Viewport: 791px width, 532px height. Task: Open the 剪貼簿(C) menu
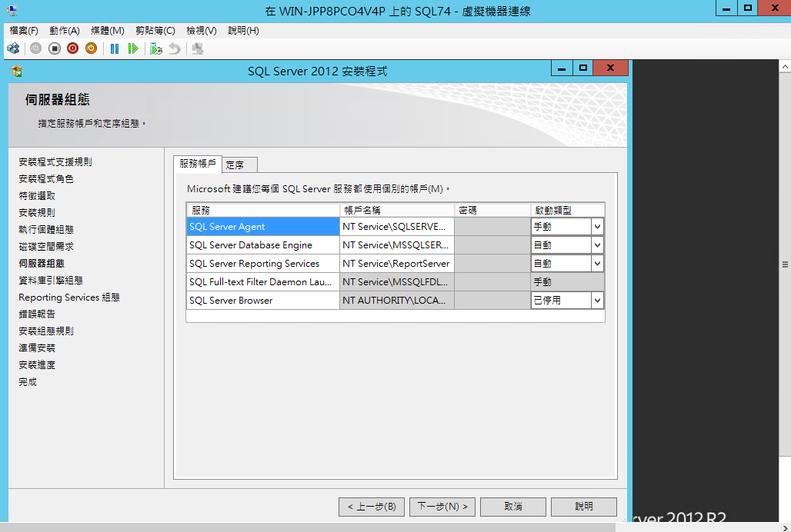pos(155,31)
